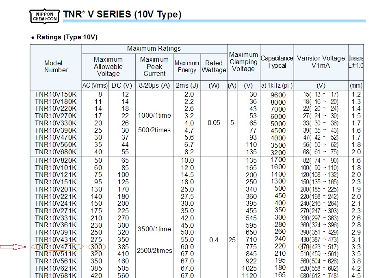Image resolution: width=388 pixels, height=278 pixels.
Task: Click the '2500/2times' peak current value
Action: click(154, 250)
